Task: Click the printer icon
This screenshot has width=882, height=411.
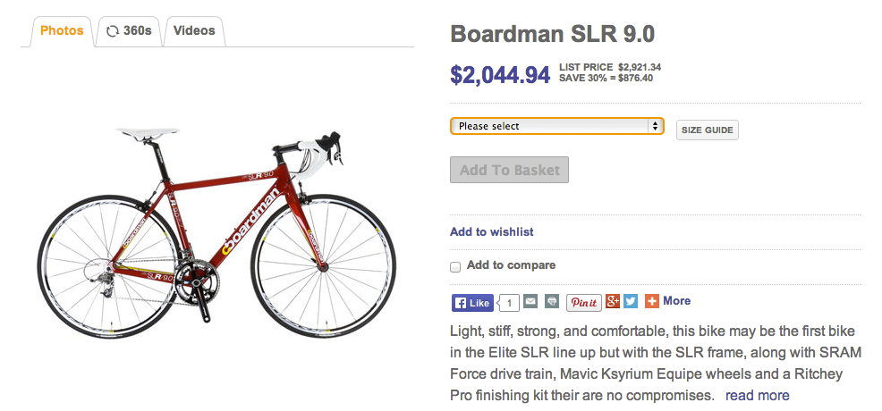Action: click(552, 302)
